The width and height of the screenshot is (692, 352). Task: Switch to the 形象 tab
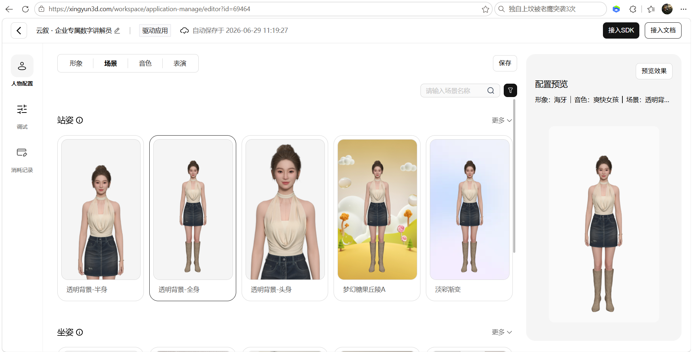pyautogui.click(x=76, y=63)
